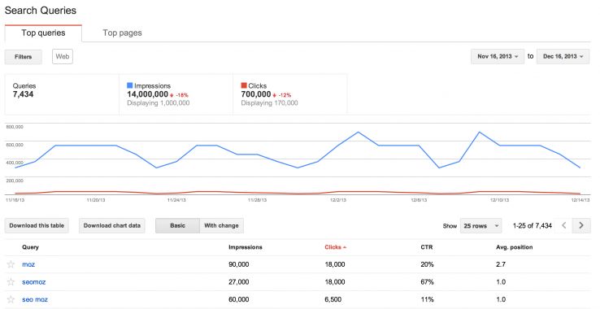Click Download this table button
Viewport: 600px width, 309px height.
(x=37, y=225)
